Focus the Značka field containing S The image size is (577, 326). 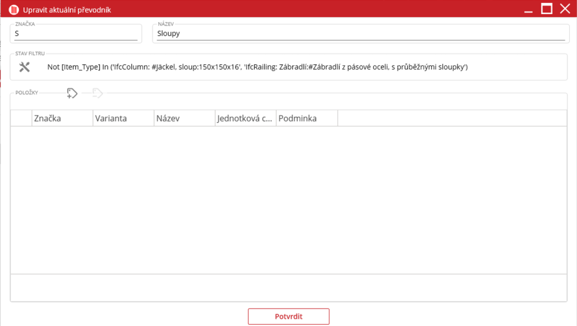click(x=76, y=34)
